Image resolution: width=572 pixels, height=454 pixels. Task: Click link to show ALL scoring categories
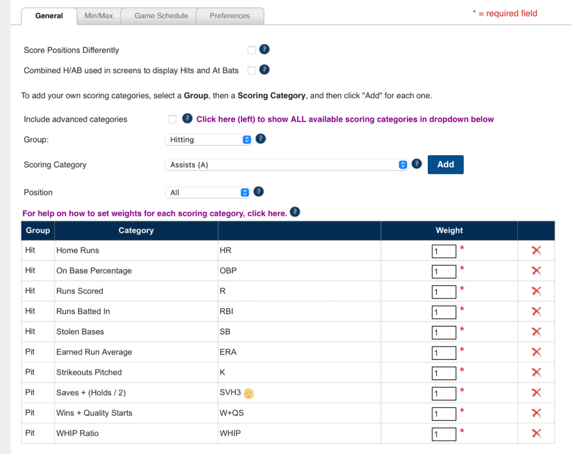click(345, 119)
